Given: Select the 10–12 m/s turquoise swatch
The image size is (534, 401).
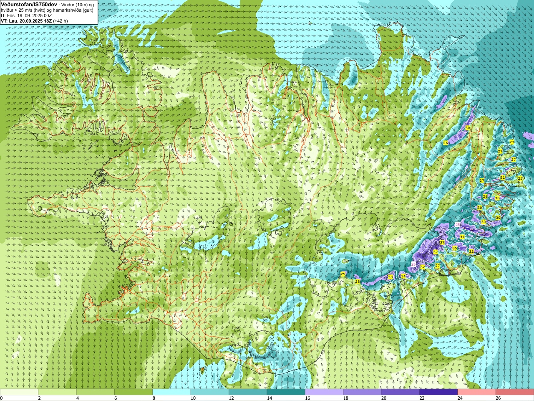Looking at the screenshot, I should coord(209,392).
